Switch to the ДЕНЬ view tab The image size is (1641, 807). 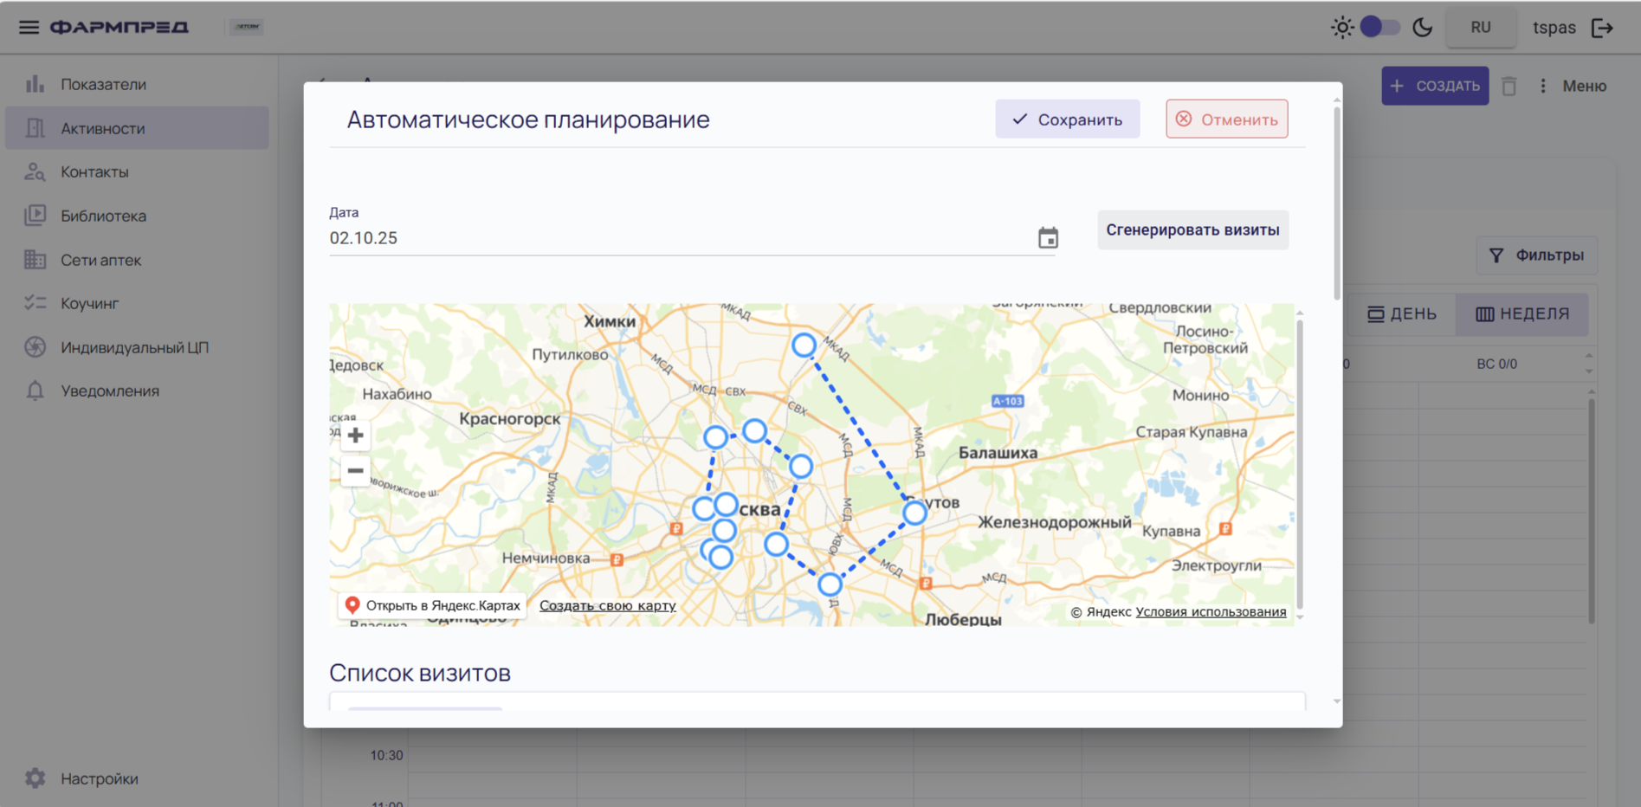1402,313
